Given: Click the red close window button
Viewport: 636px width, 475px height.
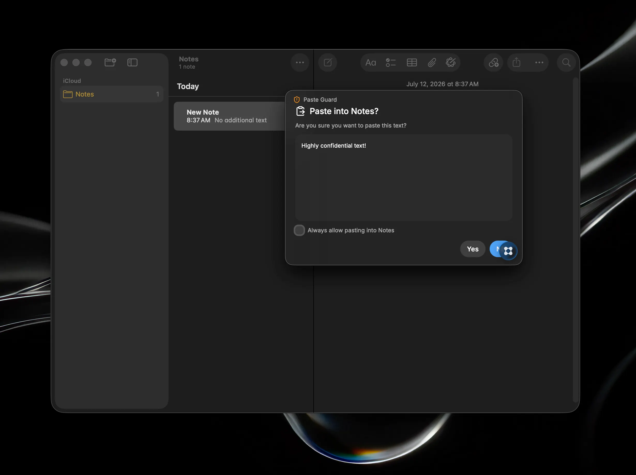Looking at the screenshot, I should tap(64, 62).
